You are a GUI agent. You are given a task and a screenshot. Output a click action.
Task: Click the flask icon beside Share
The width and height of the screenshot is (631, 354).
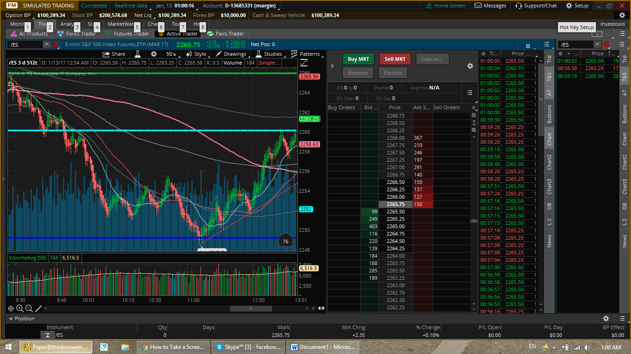pos(137,54)
